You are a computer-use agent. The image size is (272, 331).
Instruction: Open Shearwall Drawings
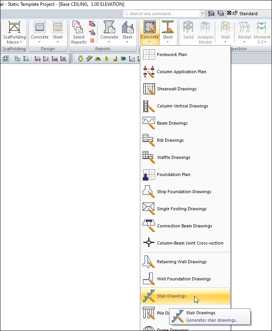[185, 89]
